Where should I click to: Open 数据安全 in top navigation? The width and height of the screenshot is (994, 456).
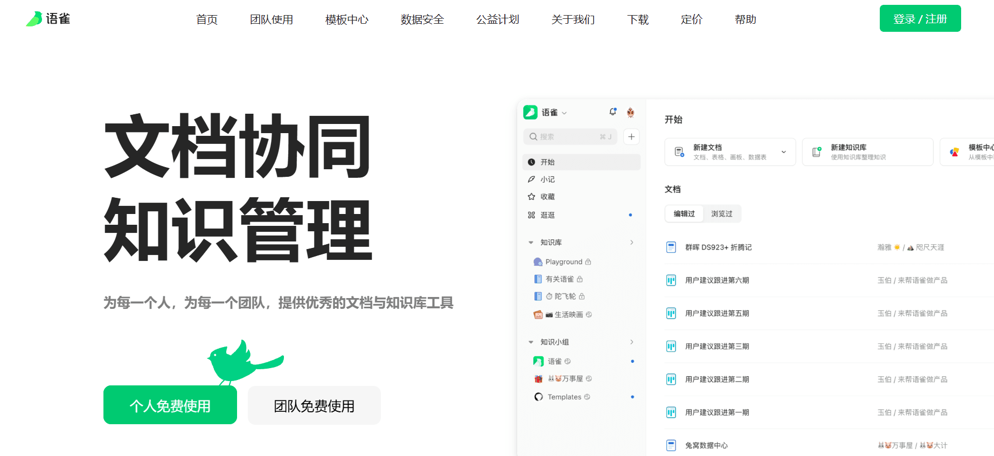[422, 19]
